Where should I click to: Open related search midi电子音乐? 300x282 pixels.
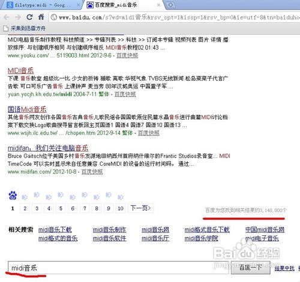pos(262,238)
